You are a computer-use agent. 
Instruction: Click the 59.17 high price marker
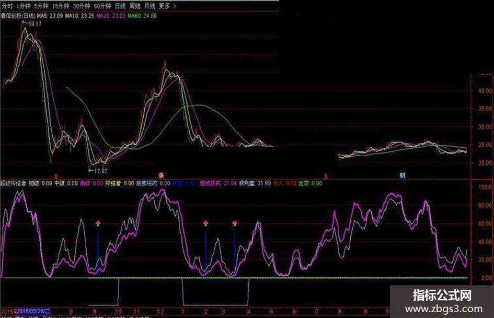point(35,24)
